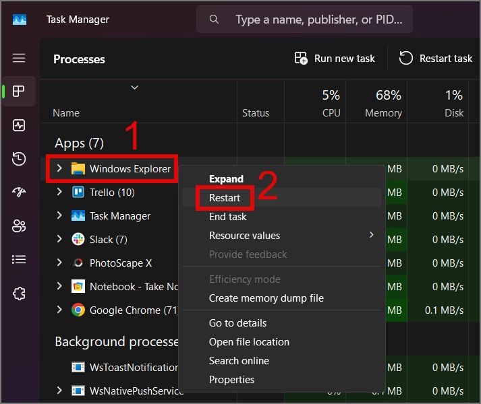The height and width of the screenshot is (404, 481).
Task: Click the Trello app icon
Action: [78, 192]
